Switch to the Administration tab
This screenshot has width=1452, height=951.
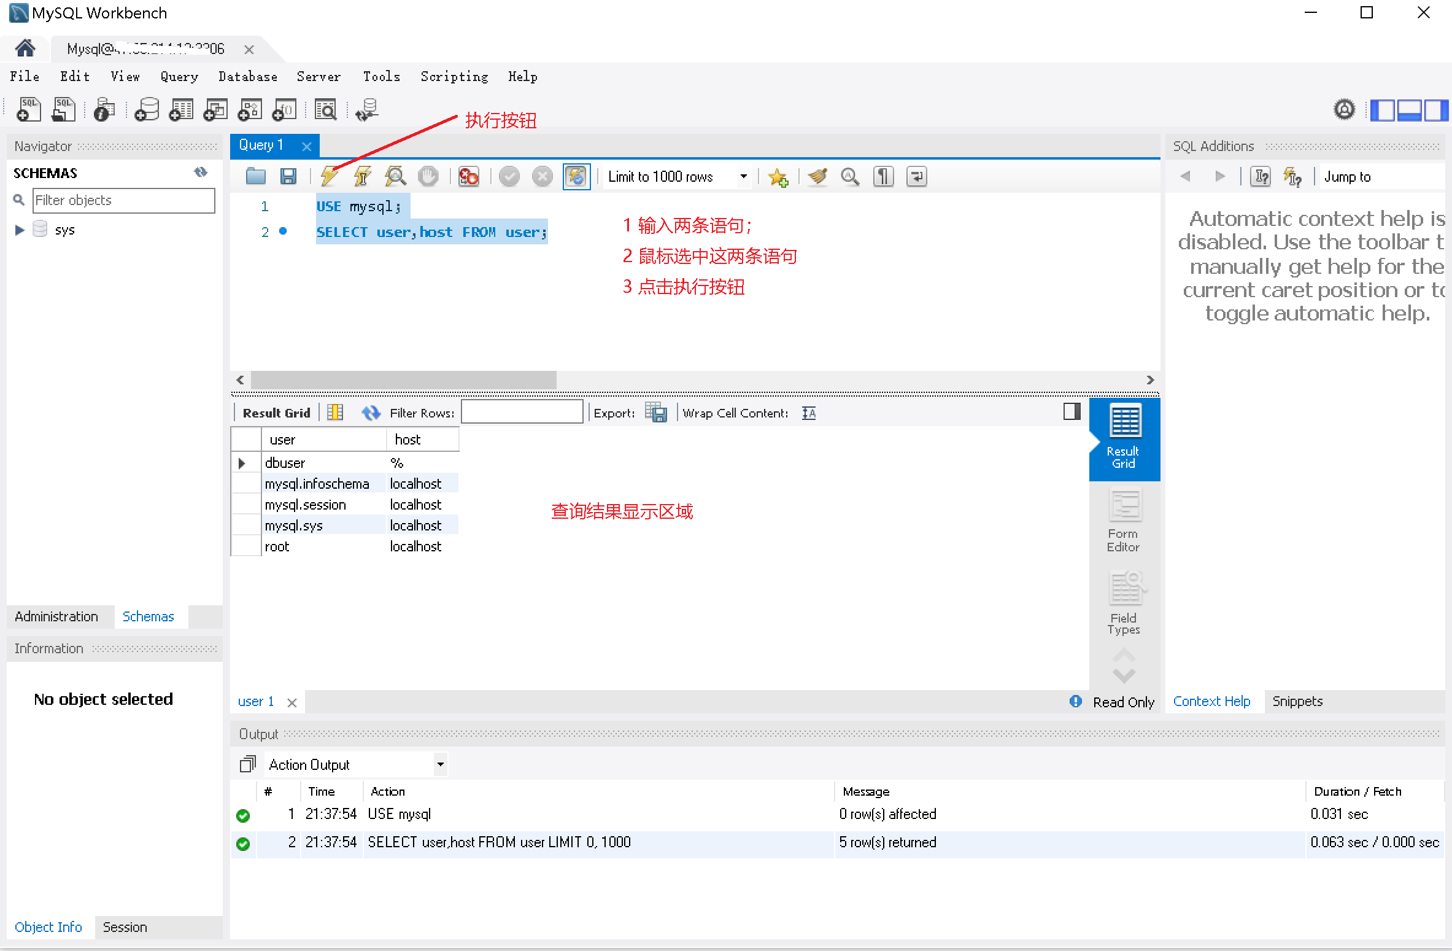(56, 616)
